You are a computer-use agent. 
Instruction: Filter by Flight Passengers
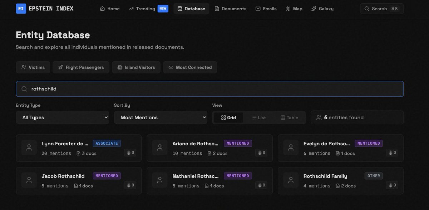81,67
